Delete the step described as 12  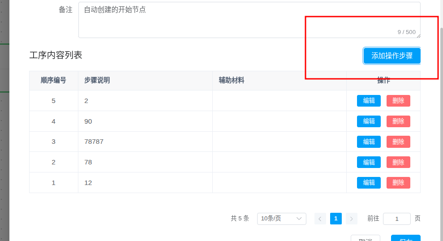398,183
